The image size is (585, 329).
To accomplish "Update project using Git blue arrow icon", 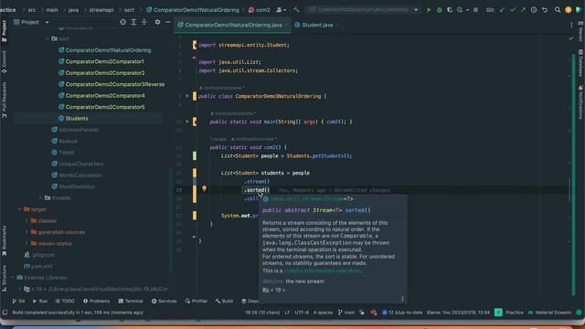I will pos(502,10).
